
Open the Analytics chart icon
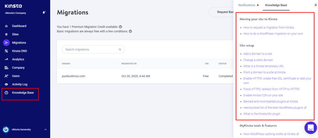tap(6, 59)
